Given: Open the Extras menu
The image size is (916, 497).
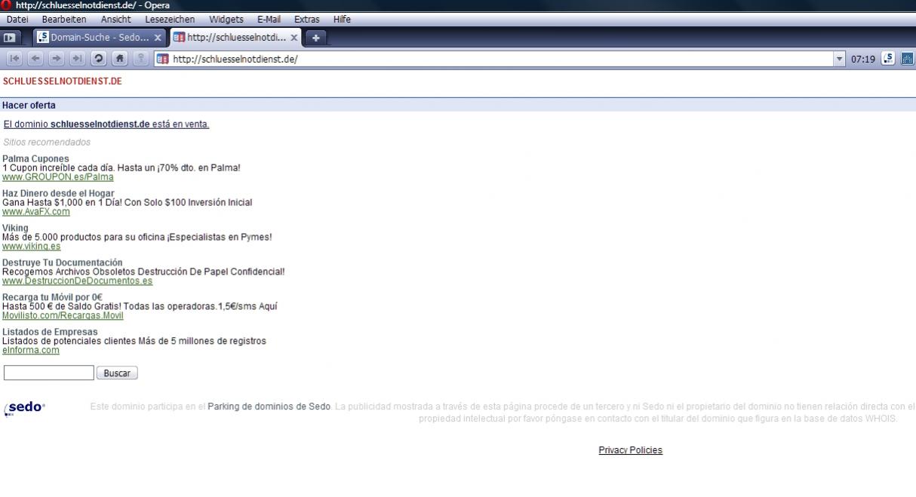Looking at the screenshot, I should click(306, 19).
